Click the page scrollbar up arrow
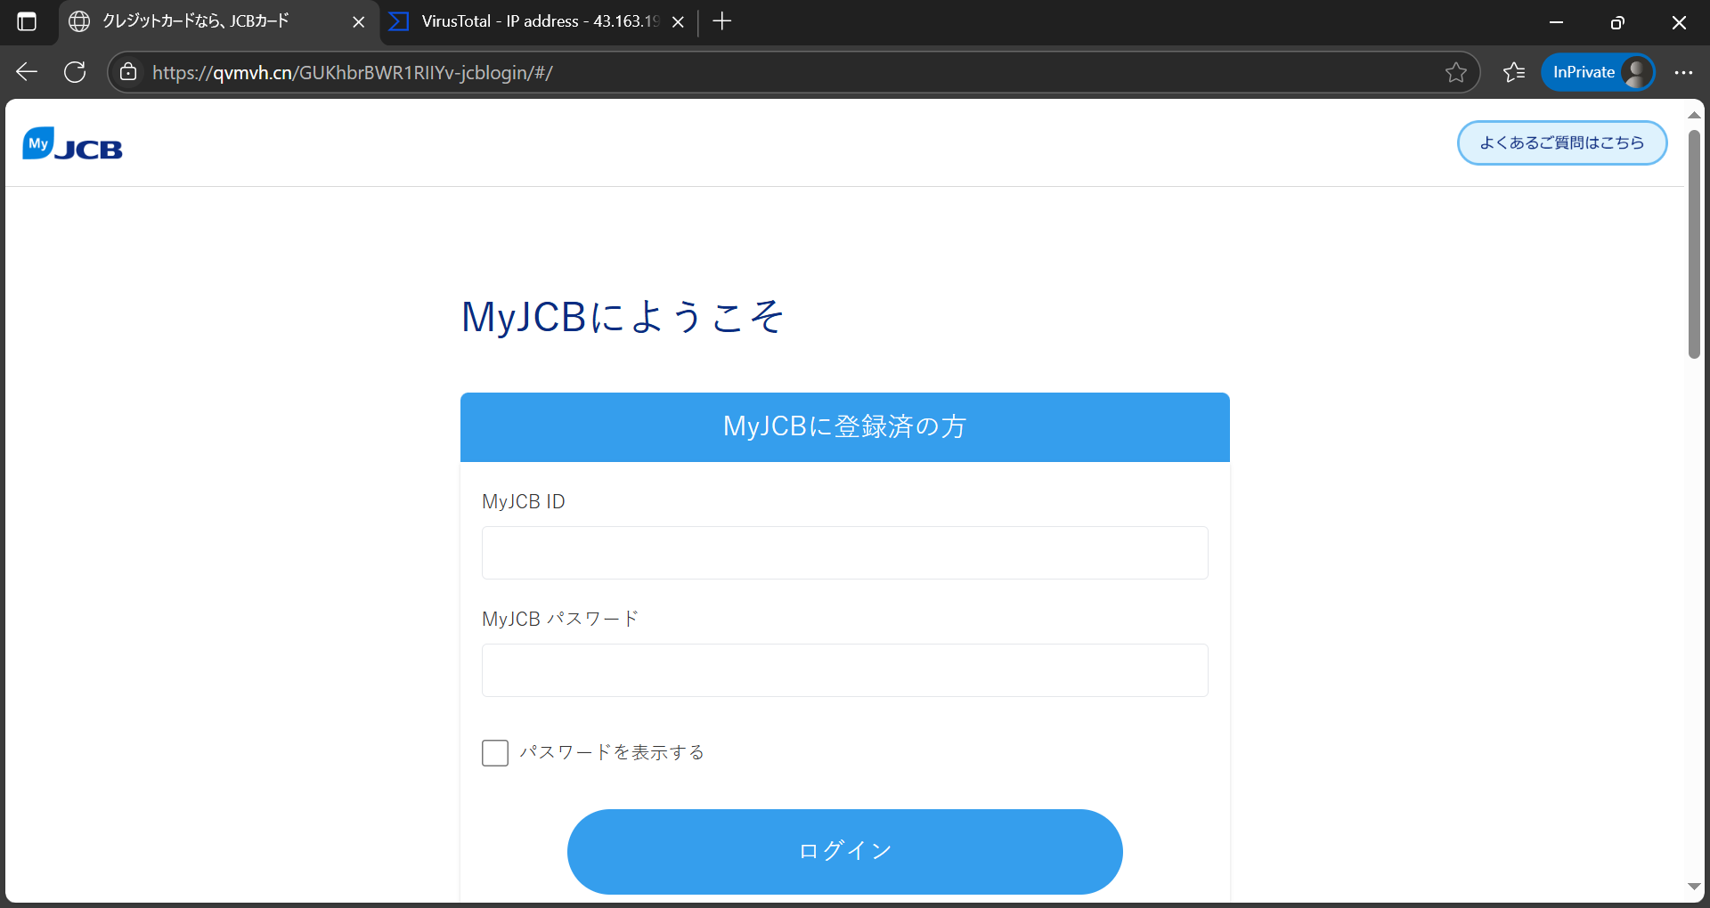 pos(1694,116)
